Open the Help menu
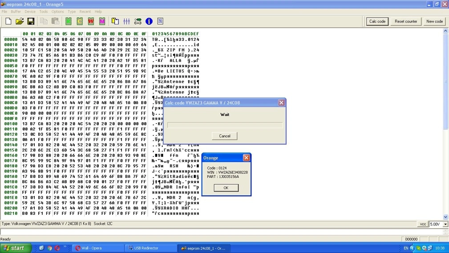 pyautogui.click(x=98, y=12)
